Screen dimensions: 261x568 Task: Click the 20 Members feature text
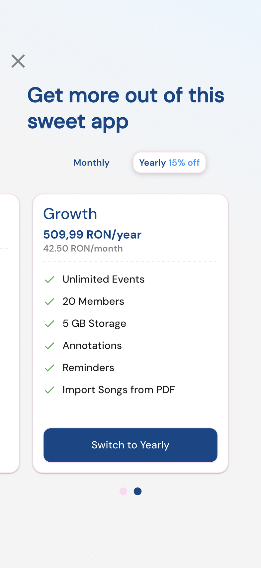(x=93, y=301)
